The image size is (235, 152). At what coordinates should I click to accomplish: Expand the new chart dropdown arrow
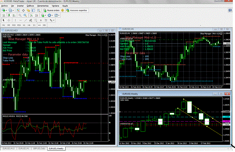tap(7, 10)
